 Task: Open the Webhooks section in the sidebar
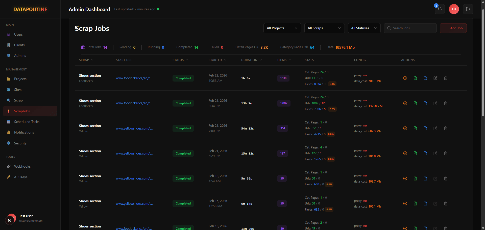22,166
